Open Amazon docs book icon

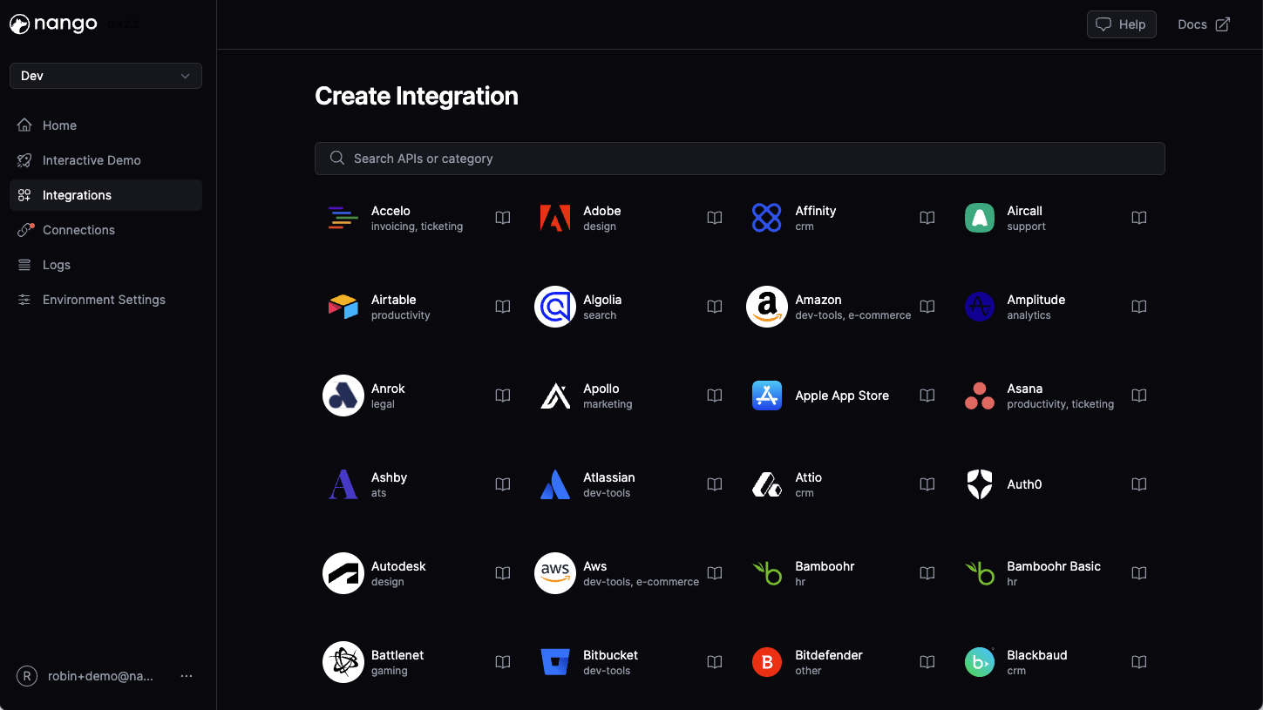click(x=927, y=307)
